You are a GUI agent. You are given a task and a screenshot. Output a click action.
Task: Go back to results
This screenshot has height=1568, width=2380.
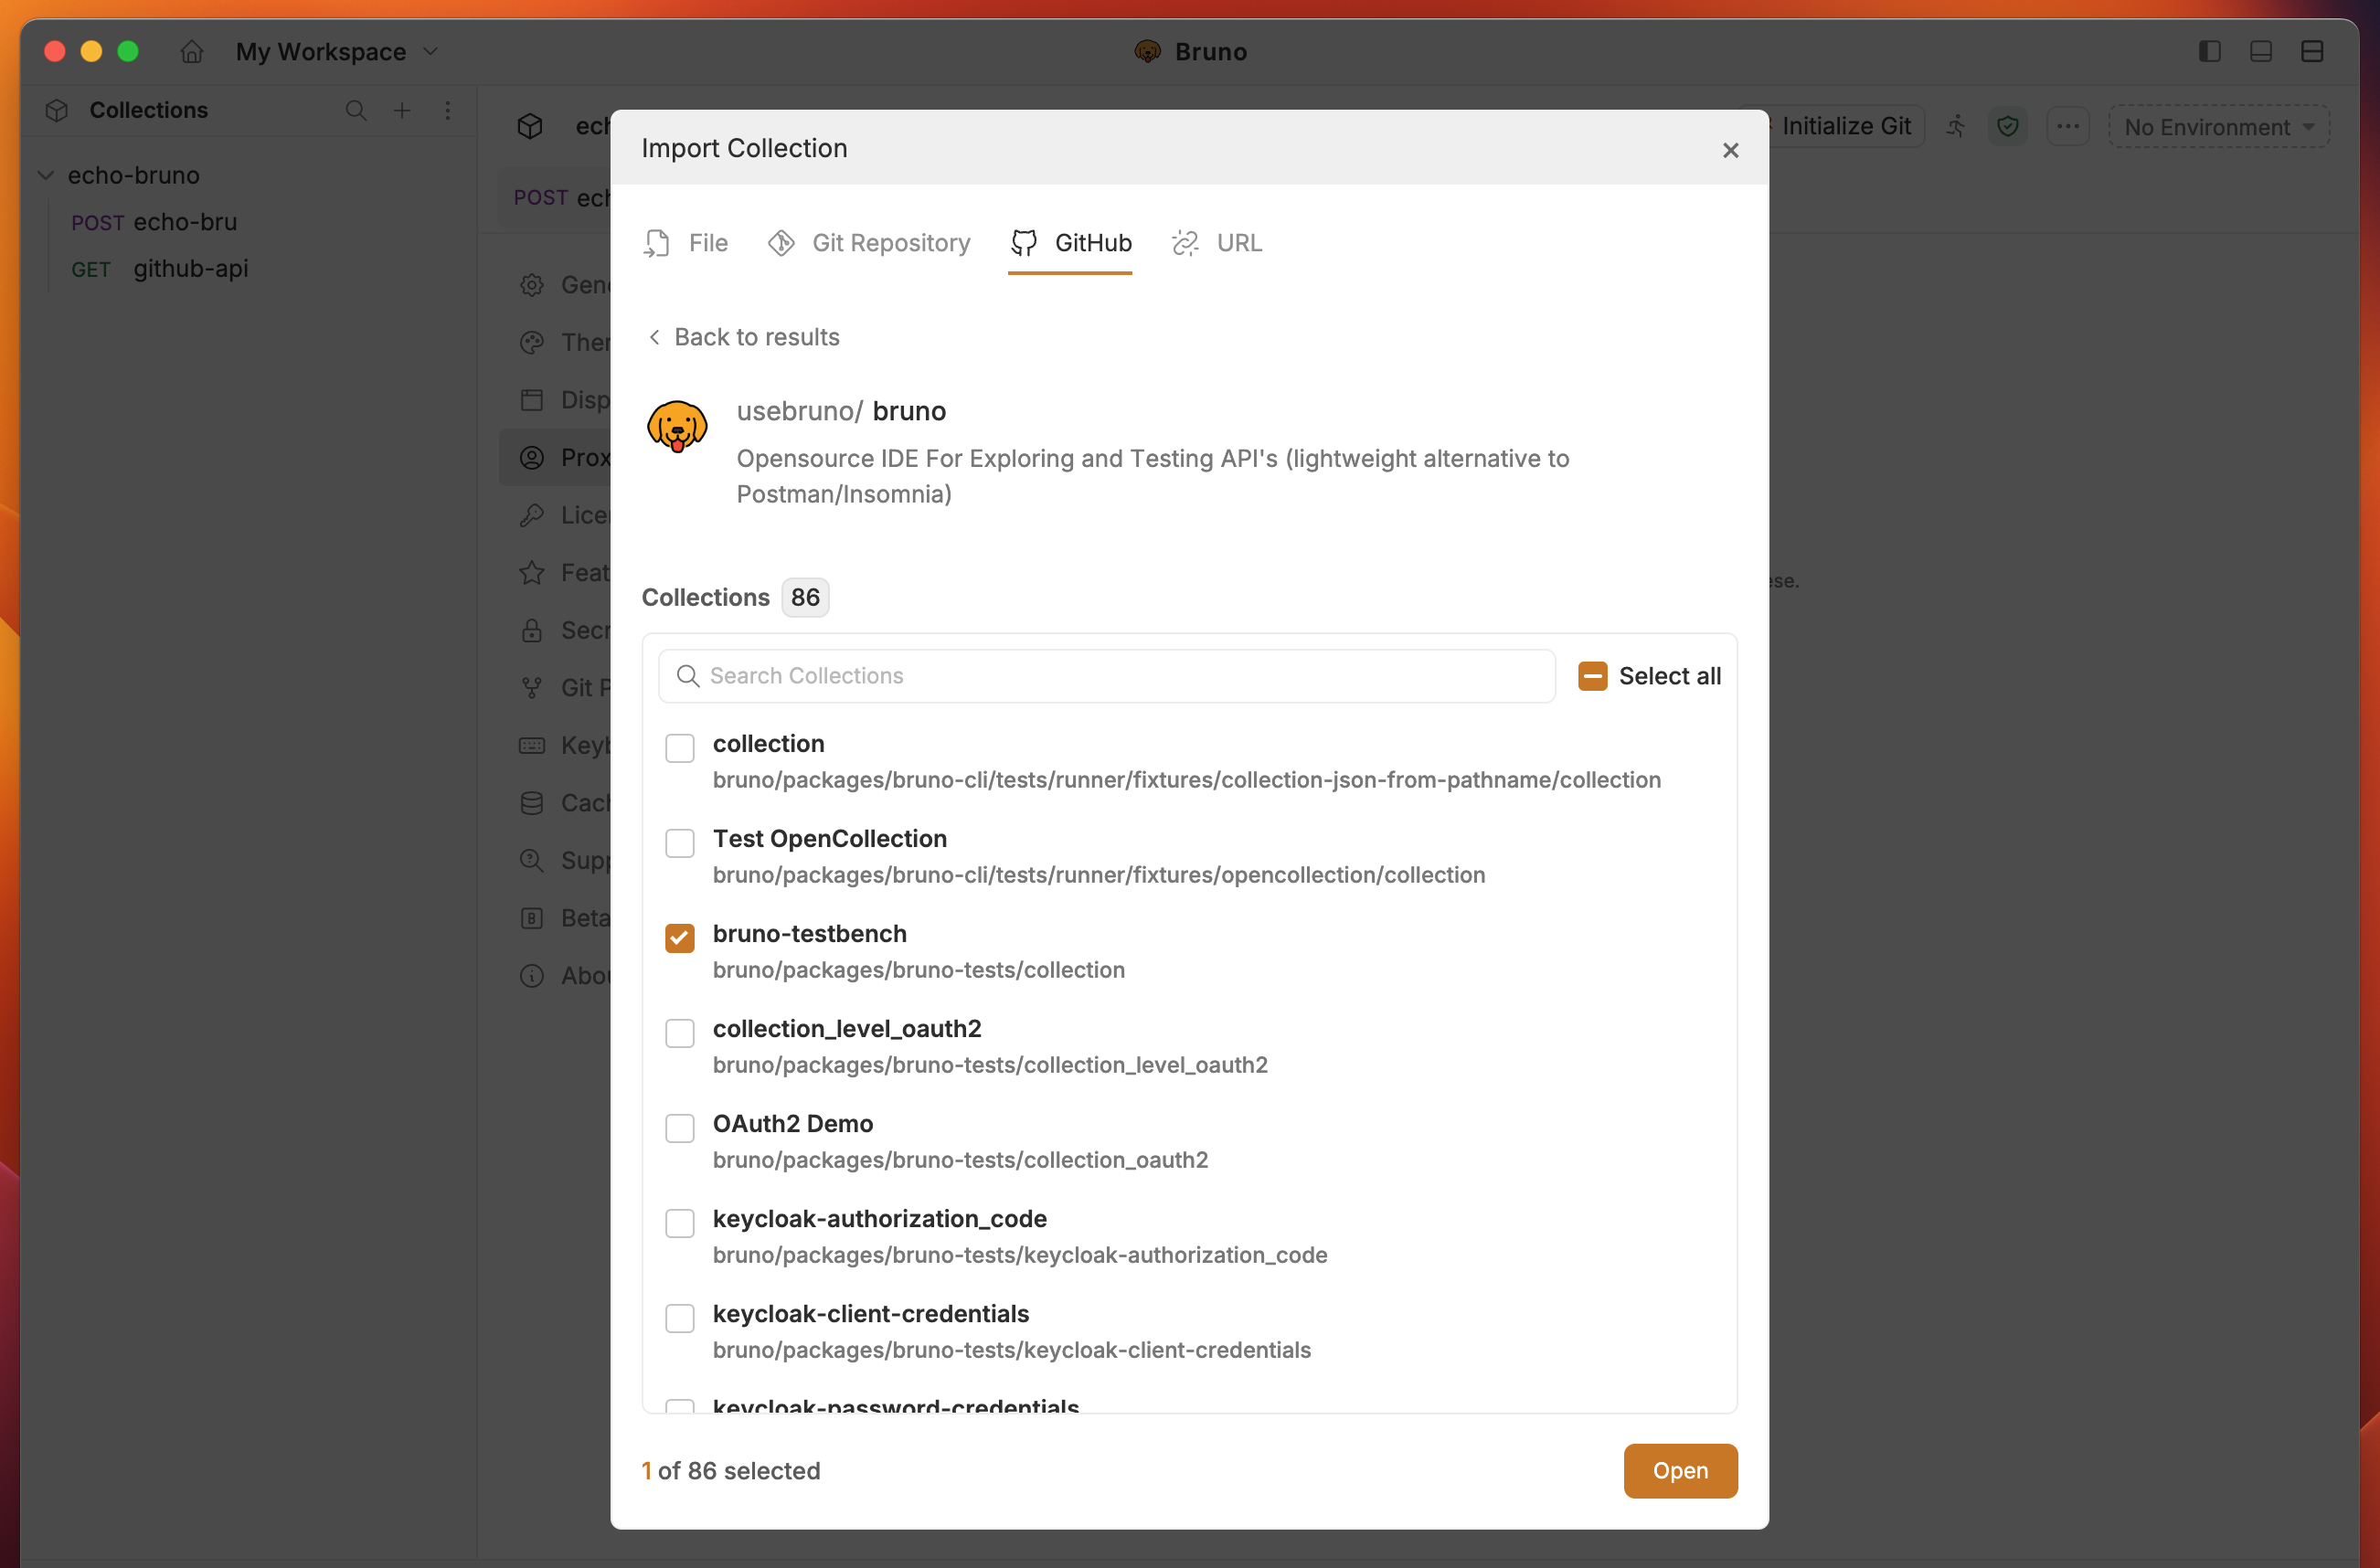pos(743,337)
